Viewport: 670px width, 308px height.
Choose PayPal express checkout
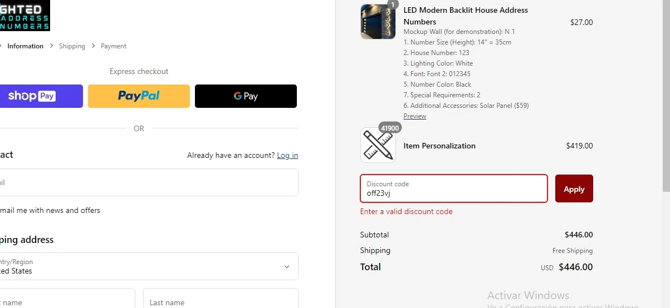139,96
